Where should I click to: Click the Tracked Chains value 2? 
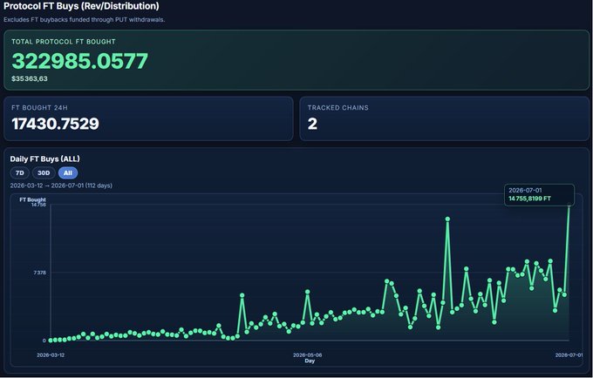tap(312, 124)
